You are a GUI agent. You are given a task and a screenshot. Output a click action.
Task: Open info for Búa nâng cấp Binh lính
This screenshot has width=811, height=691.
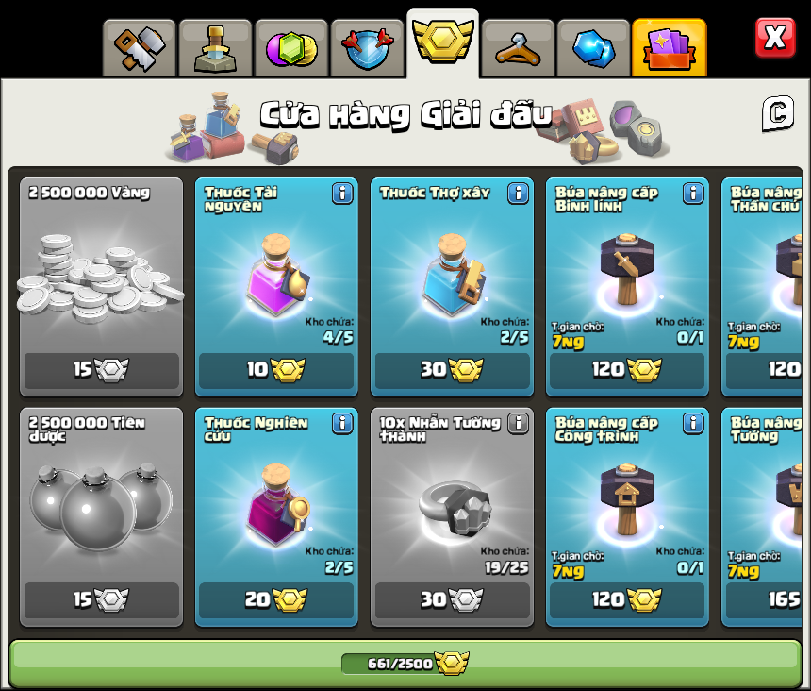coord(693,194)
